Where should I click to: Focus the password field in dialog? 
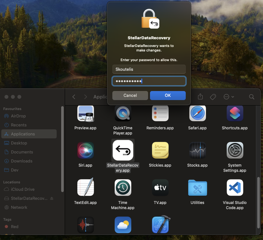click(149, 81)
